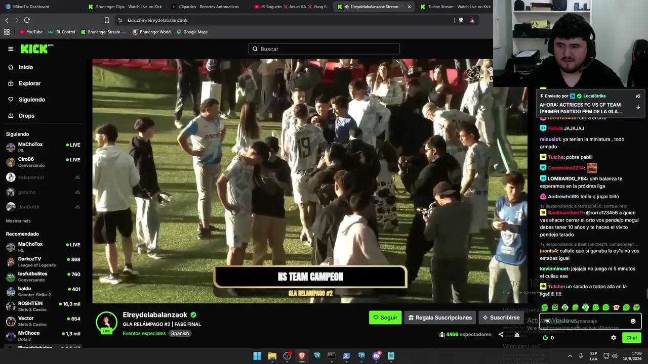Reload the page
This screenshot has width=648, height=364.
click(x=27, y=20)
